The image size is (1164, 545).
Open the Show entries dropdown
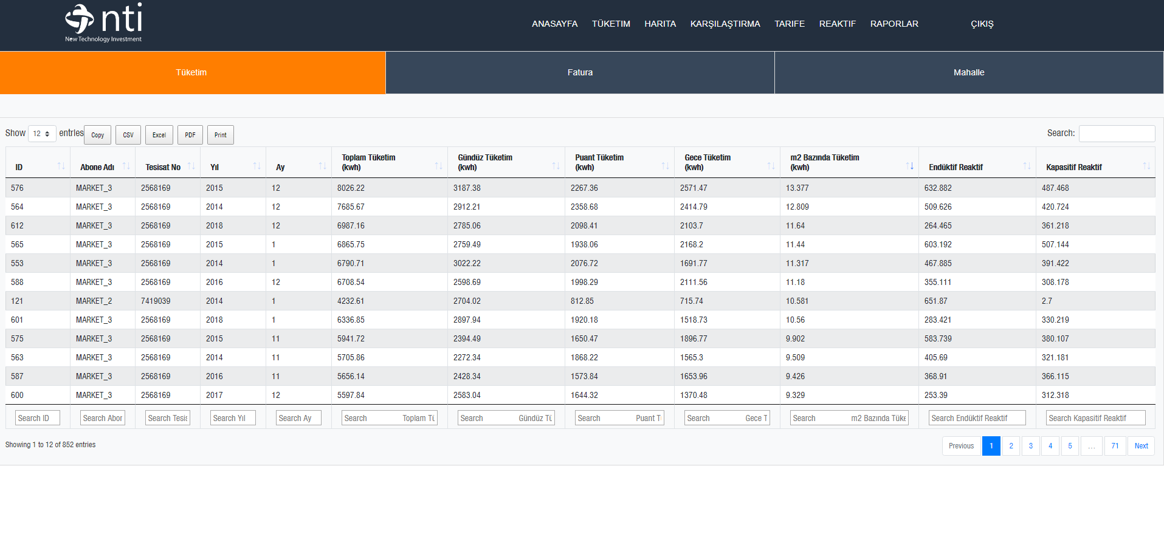click(42, 134)
